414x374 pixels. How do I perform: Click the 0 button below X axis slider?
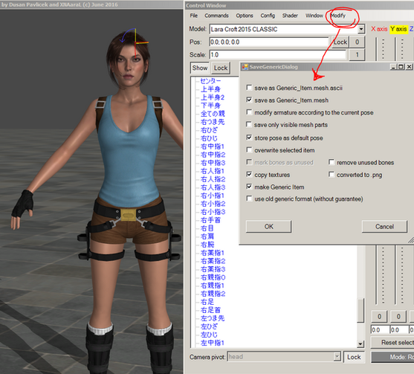click(x=379, y=317)
